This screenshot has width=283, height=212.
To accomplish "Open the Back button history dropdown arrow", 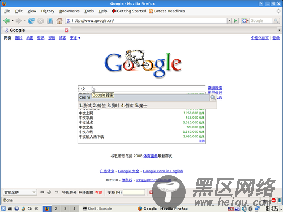I will pyautogui.click(x=12, y=21).
